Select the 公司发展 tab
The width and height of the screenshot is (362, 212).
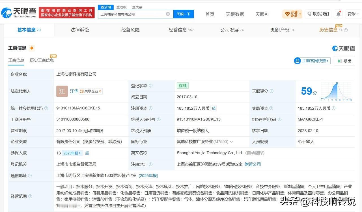pos(232,30)
